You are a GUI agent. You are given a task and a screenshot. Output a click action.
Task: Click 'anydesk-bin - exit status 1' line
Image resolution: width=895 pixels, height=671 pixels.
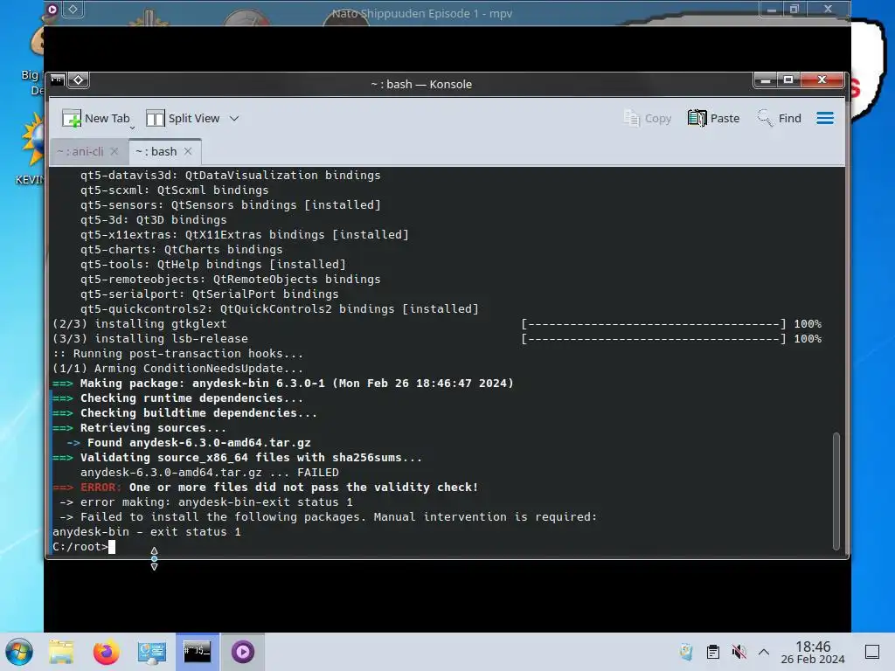(147, 532)
